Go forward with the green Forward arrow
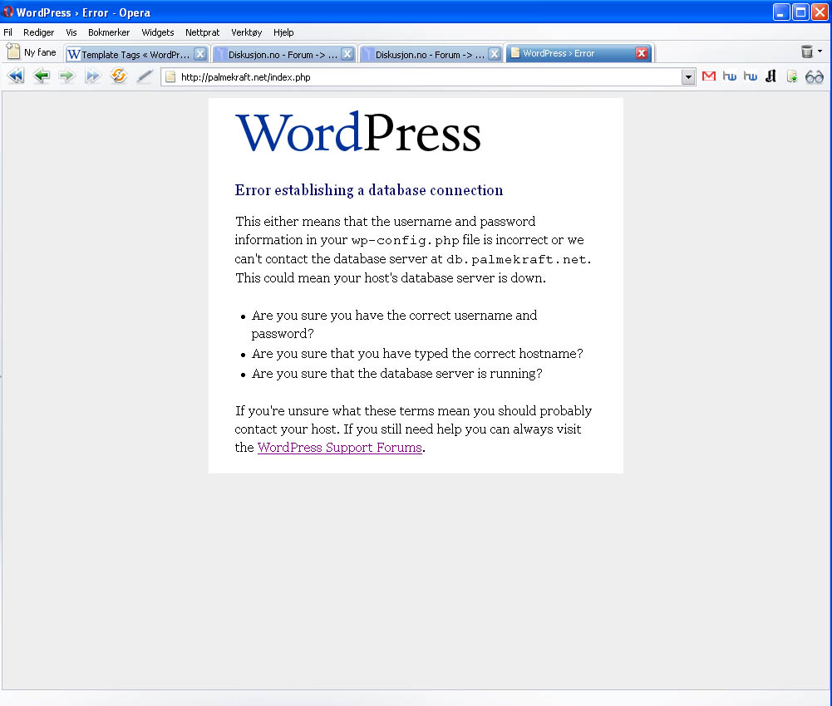Image resolution: width=832 pixels, height=706 pixels. [x=66, y=76]
